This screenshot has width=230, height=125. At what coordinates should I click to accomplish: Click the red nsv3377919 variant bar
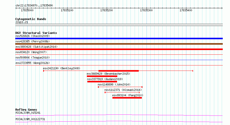pos(102,82)
